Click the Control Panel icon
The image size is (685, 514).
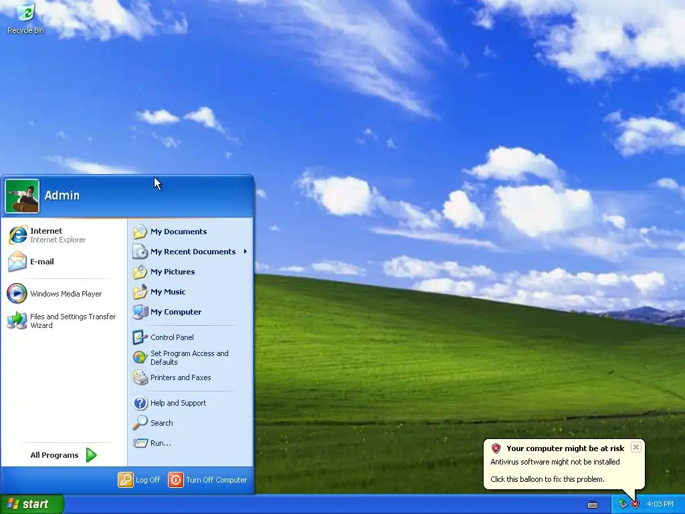click(x=140, y=337)
